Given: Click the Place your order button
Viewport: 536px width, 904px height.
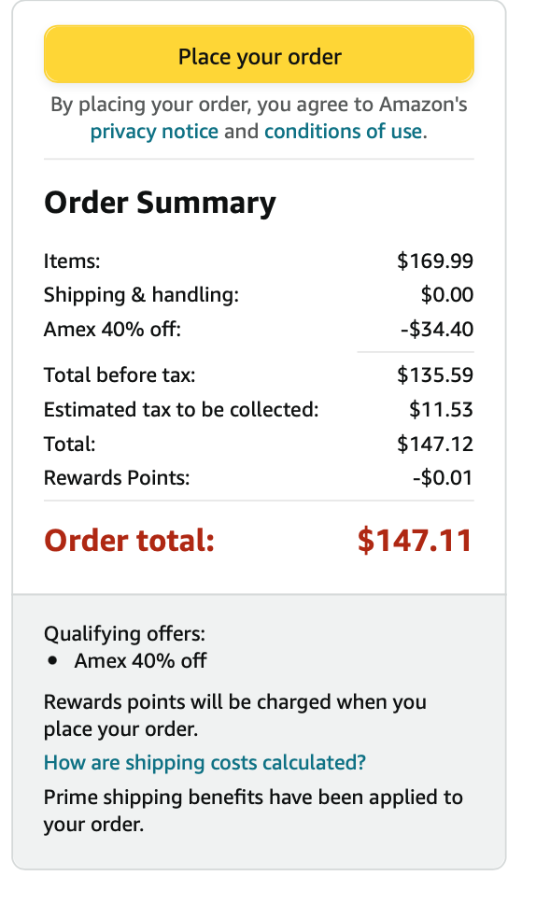Looking at the screenshot, I should point(259,55).
